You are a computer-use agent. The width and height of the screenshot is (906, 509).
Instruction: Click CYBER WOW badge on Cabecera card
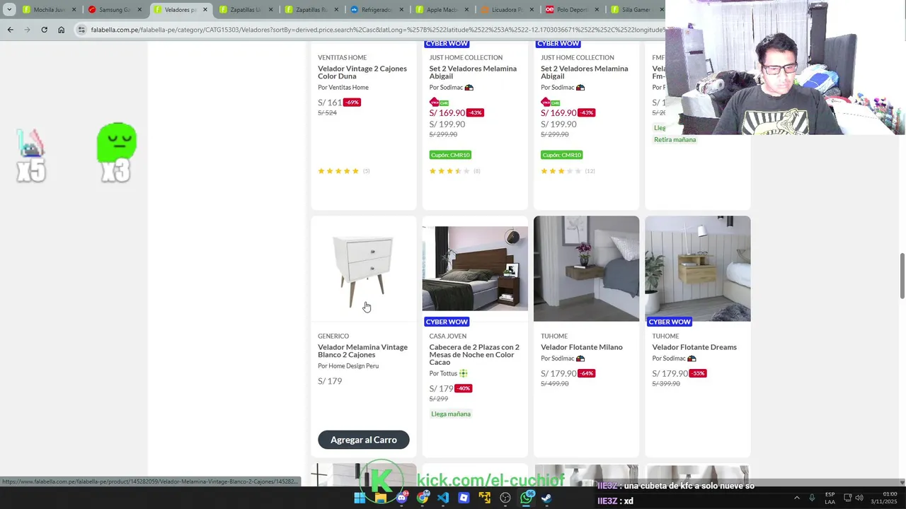[x=447, y=322]
